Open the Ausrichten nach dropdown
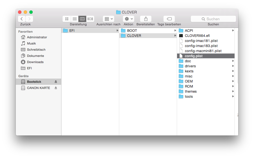The image size is (254, 158). (x=109, y=19)
